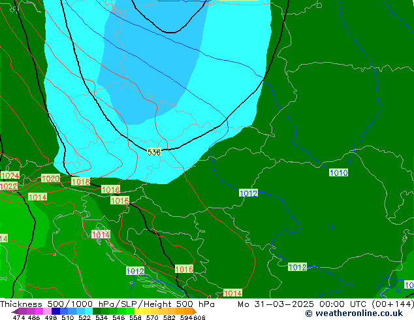Click the darkest green legend swatch

(97, 312)
